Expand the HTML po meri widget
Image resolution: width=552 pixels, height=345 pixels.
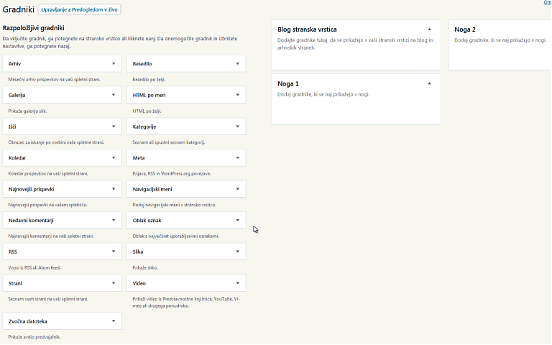coord(237,95)
